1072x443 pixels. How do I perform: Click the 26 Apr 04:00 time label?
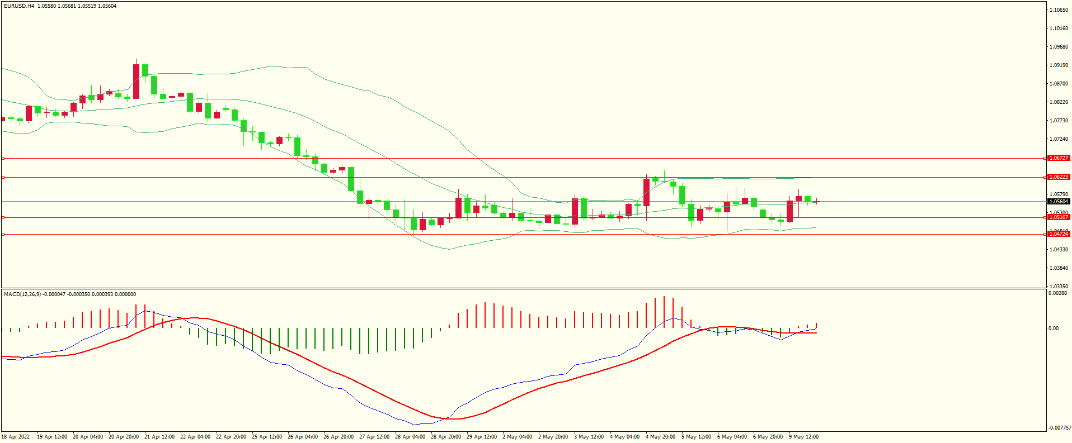tap(303, 437)
